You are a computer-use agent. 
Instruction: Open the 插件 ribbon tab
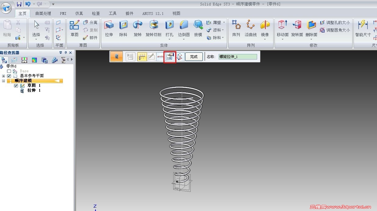point(129,13)
